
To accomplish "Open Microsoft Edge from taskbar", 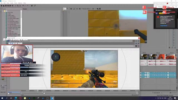I will click(16, 98).
